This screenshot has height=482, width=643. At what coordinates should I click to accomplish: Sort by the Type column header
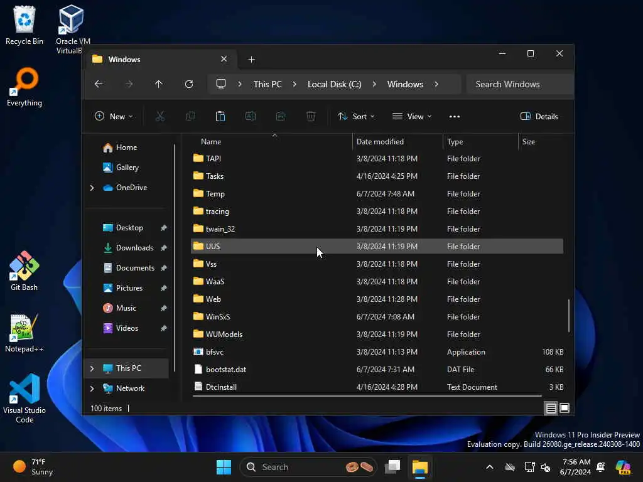point(480,142)
